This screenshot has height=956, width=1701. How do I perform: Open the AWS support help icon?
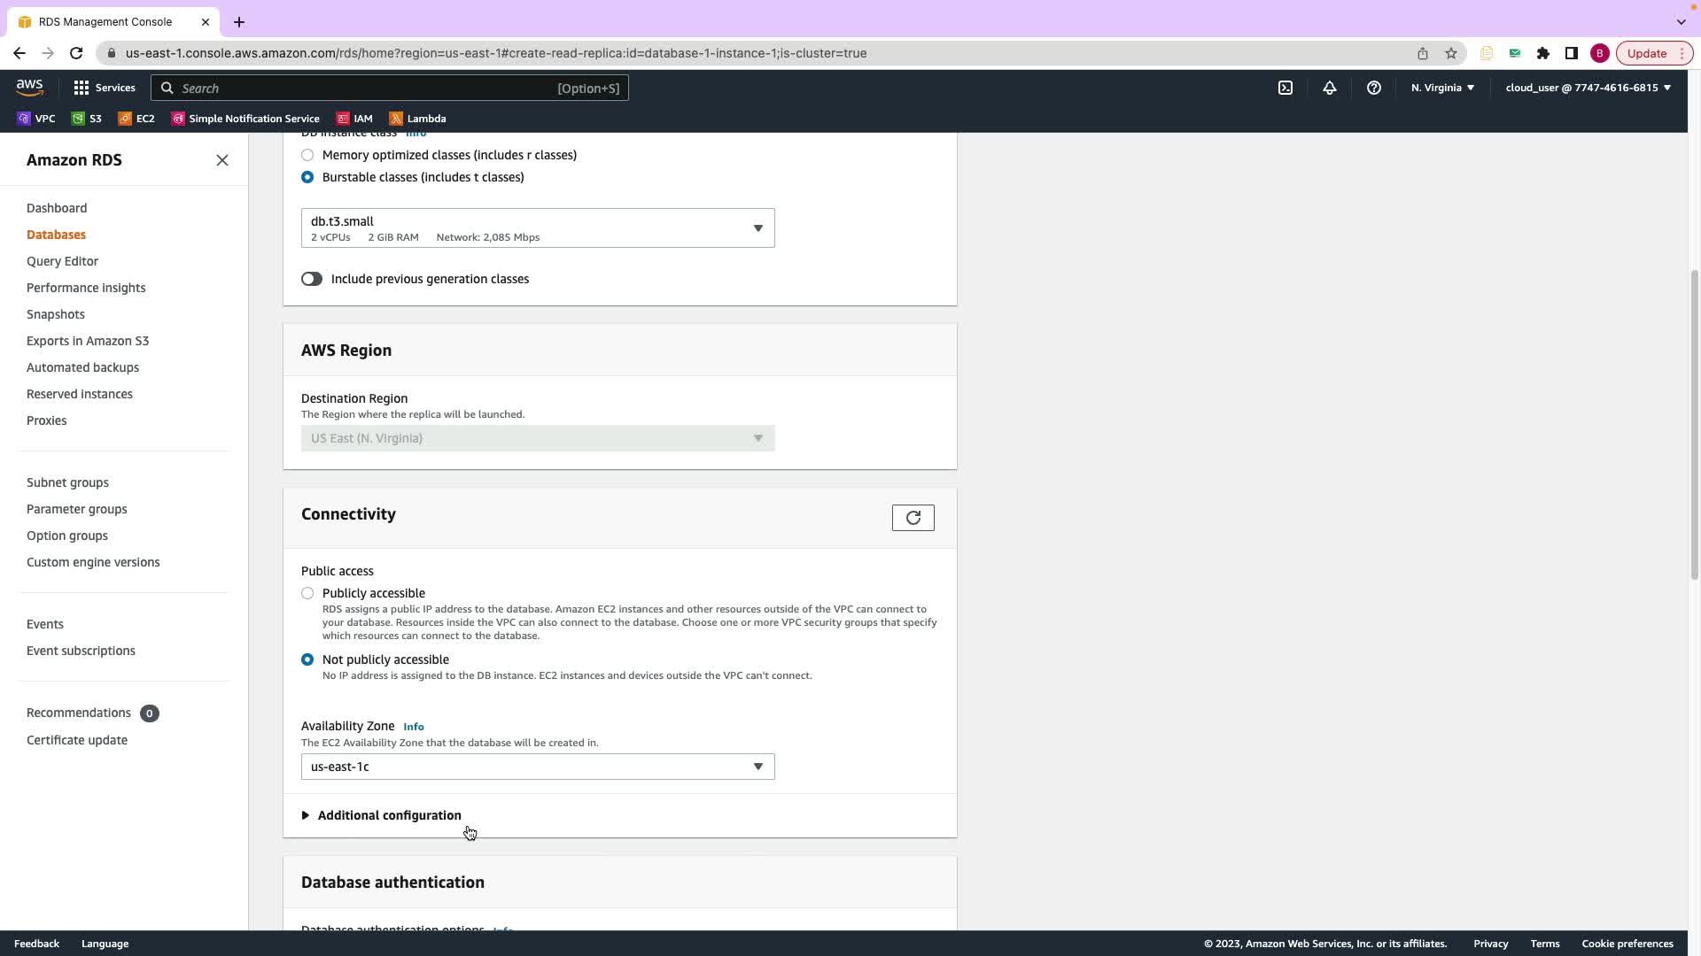(1373, 88)
